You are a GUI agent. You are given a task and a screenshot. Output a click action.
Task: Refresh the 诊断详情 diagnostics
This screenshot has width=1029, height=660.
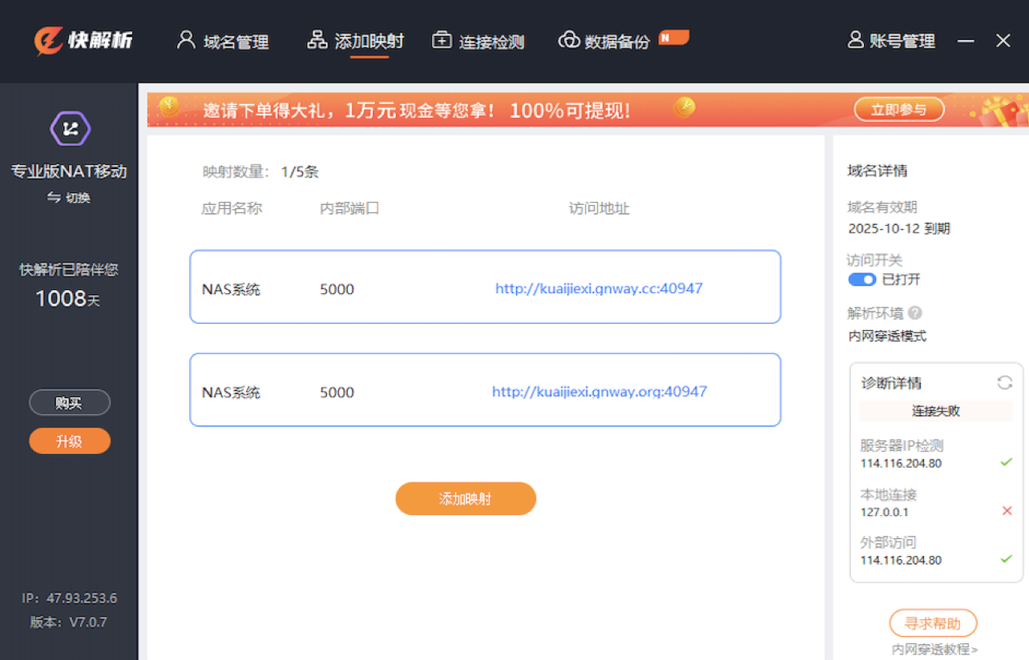pyautogui.click(x=1004, y=383)
